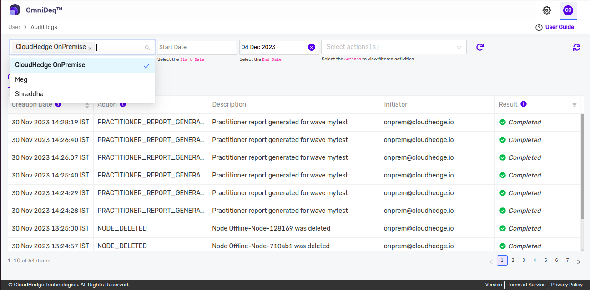Viewport: 590px width, 290px height.
Task: Select the 30 Nov 2023 14:28:19 IST cell
Action: [50, 122]
